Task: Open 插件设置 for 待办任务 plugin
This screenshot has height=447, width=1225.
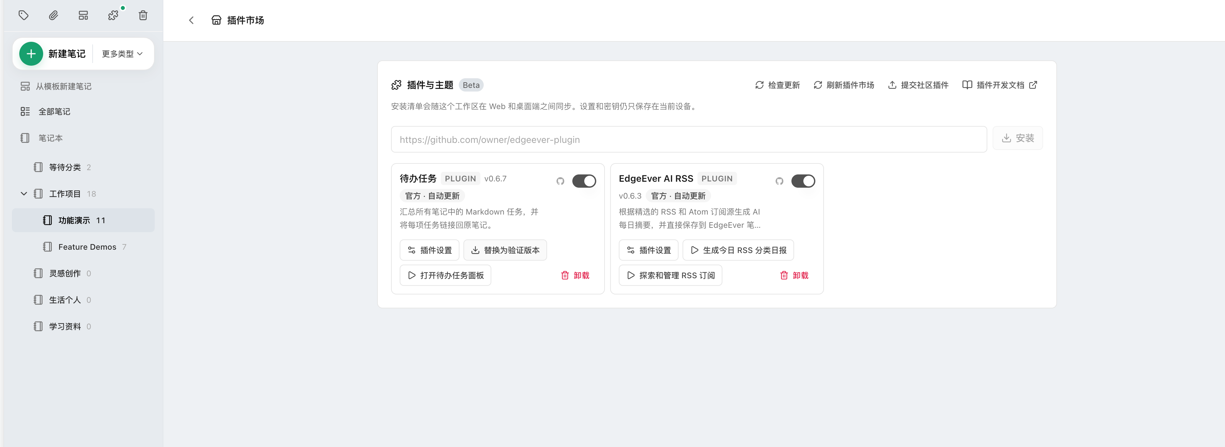Action: pyautogui.click(x=430, y=250)
